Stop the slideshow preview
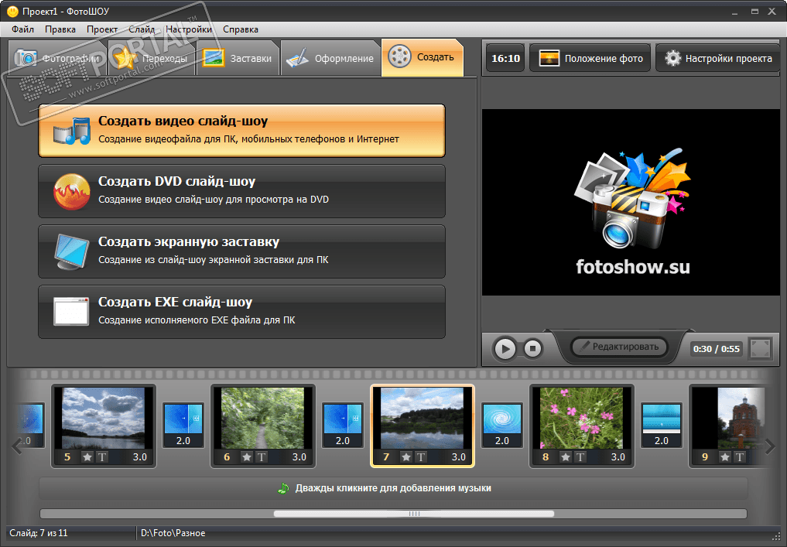The width and height of the screenshot is (787, 547). pos(532,347)
